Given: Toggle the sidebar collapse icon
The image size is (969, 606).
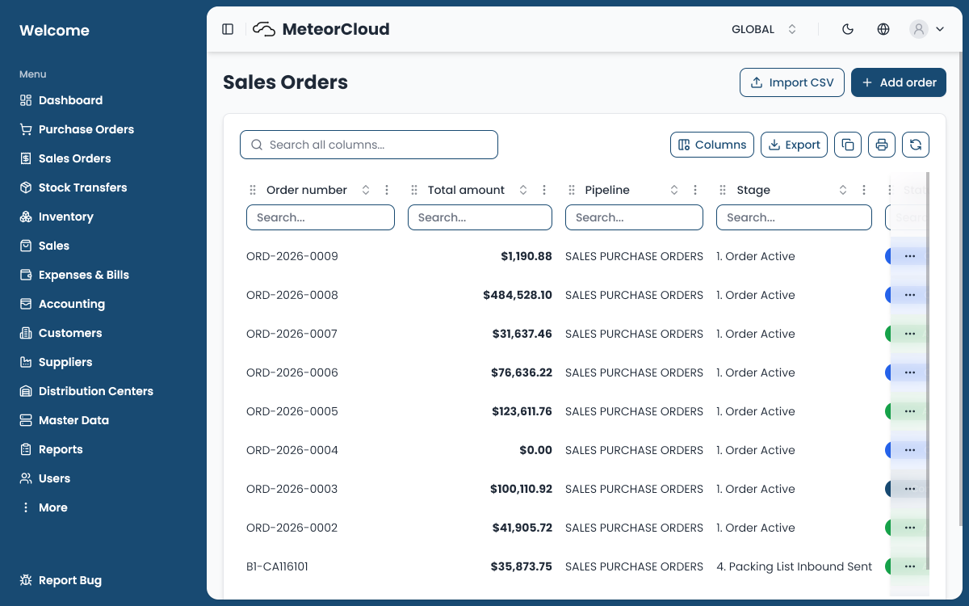Looking at the screenshot, I should 228,29.
